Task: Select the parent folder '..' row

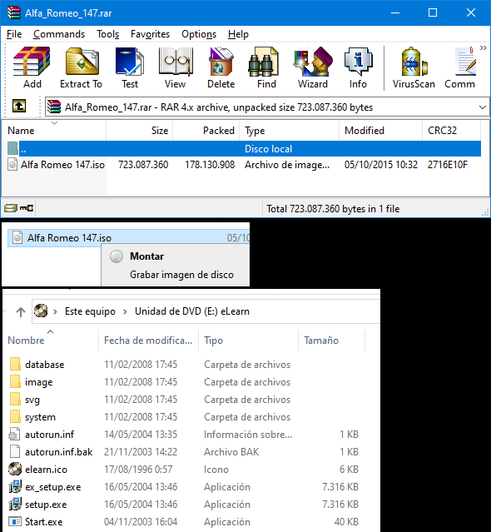Action: (244, 148)
